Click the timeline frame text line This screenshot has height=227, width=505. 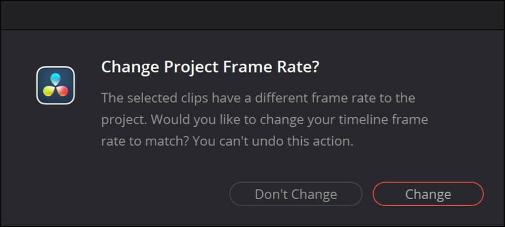pos(265,120)
